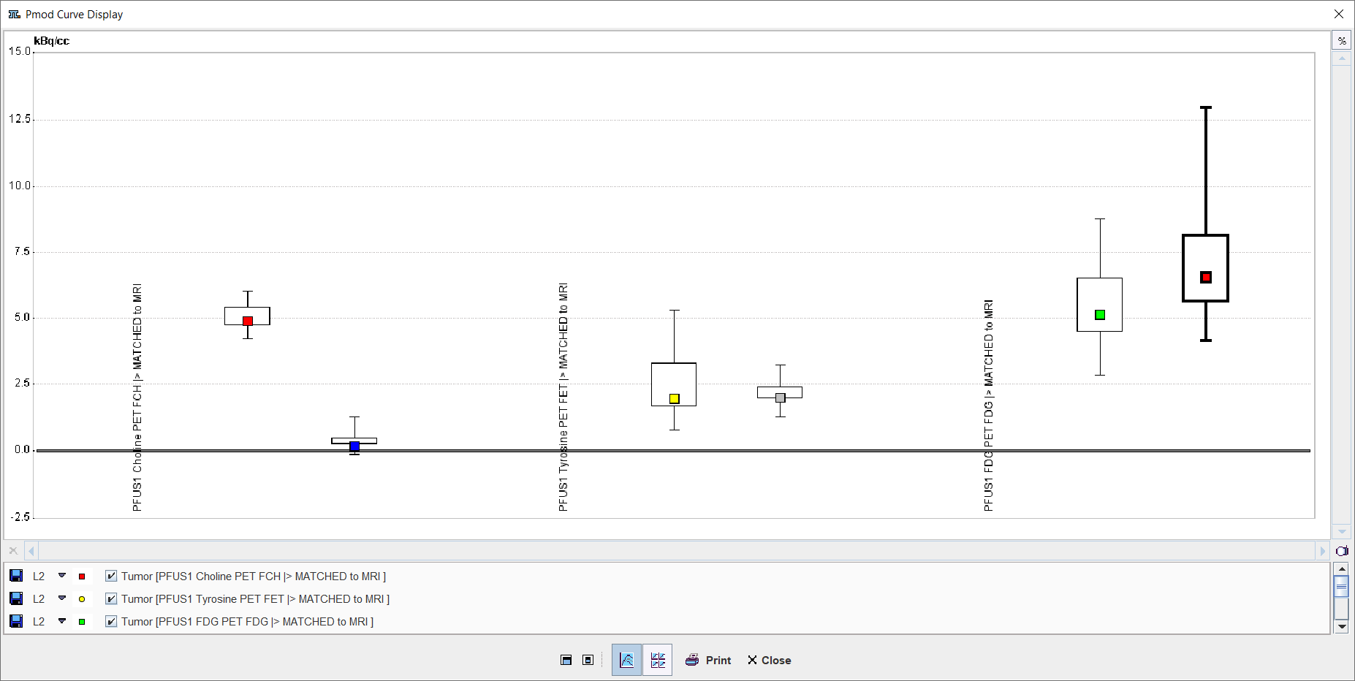Click left arrow of the horizontal scrollbar

click(31, 551)
